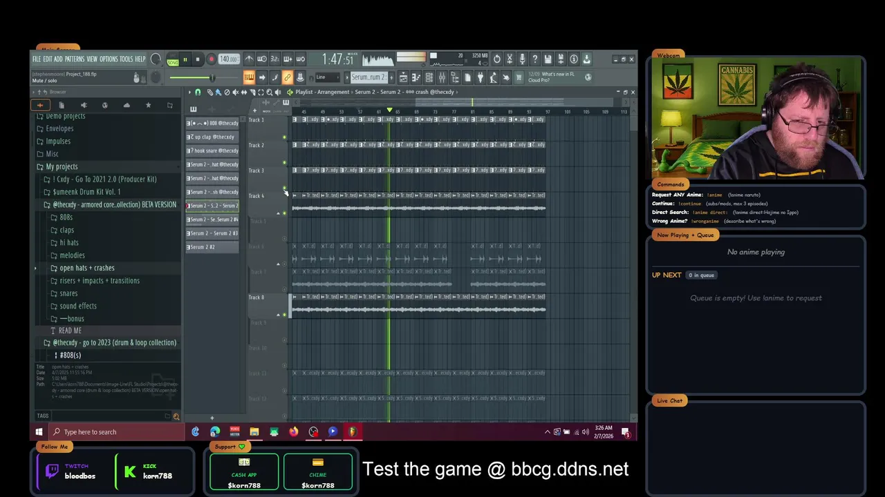Toggle the orange link/multilink controller button

(287, 77)
